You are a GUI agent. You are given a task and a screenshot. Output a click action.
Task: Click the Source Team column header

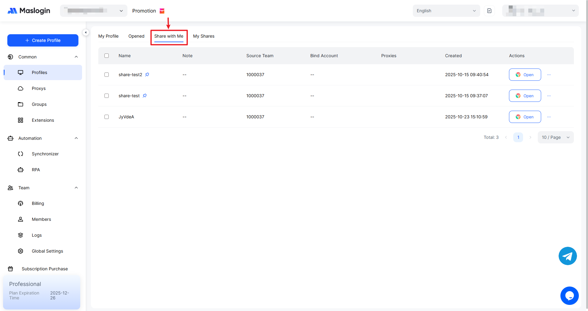click(260, 56)
